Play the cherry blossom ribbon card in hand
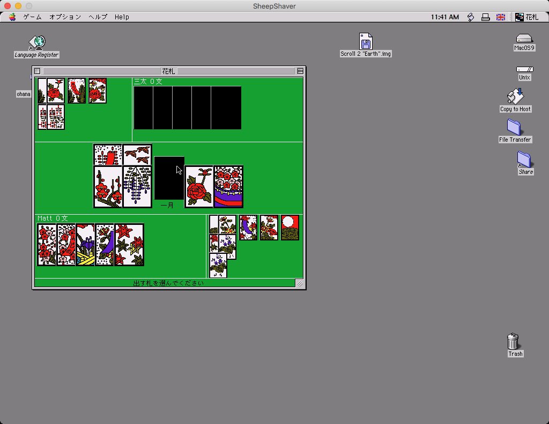 66,245
